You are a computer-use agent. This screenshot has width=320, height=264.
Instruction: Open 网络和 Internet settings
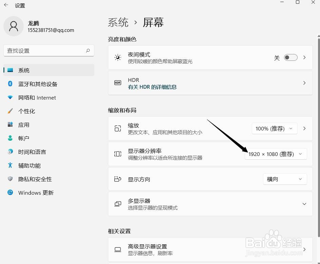click(49, 98)
